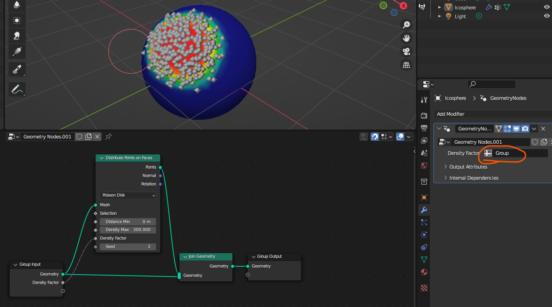Pin the current node tree in the editor header
Screen dimensions: 552x307
(x=108, y=137)
